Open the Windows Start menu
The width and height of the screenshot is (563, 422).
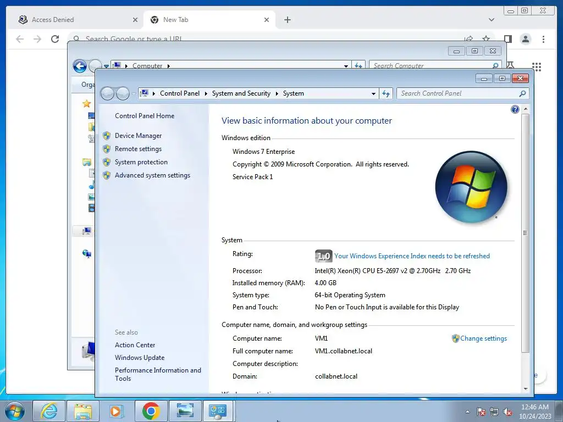tap(15, 411)
